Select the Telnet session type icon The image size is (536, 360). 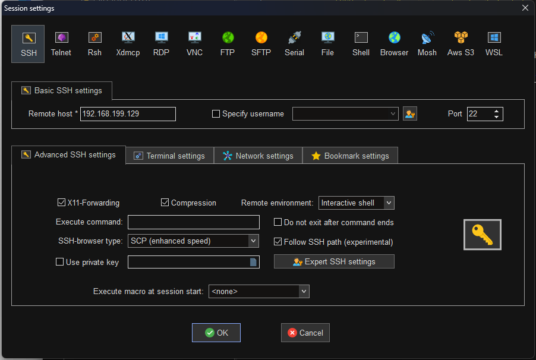(x=61, y=44)
